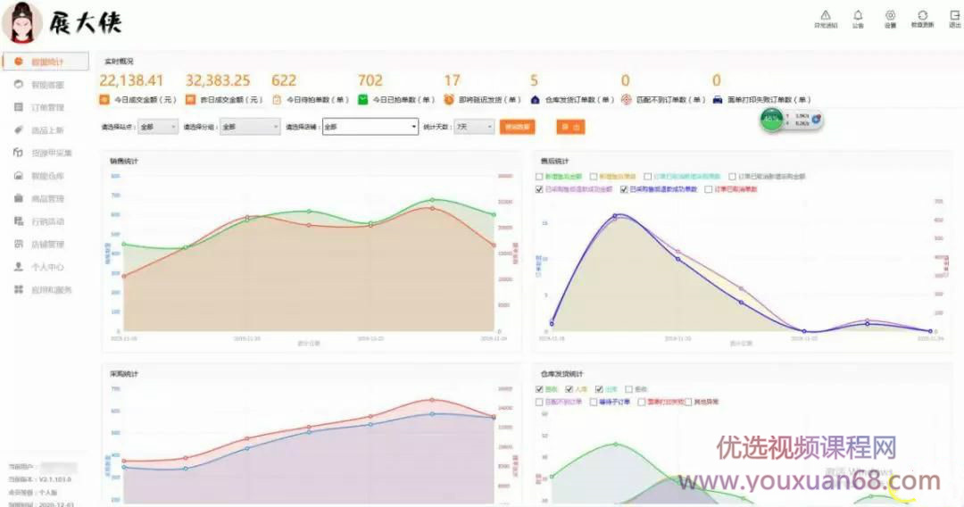Click the 展大侠 avatar logo
This screenshot has width=964, height=507.
pos(24,23)
